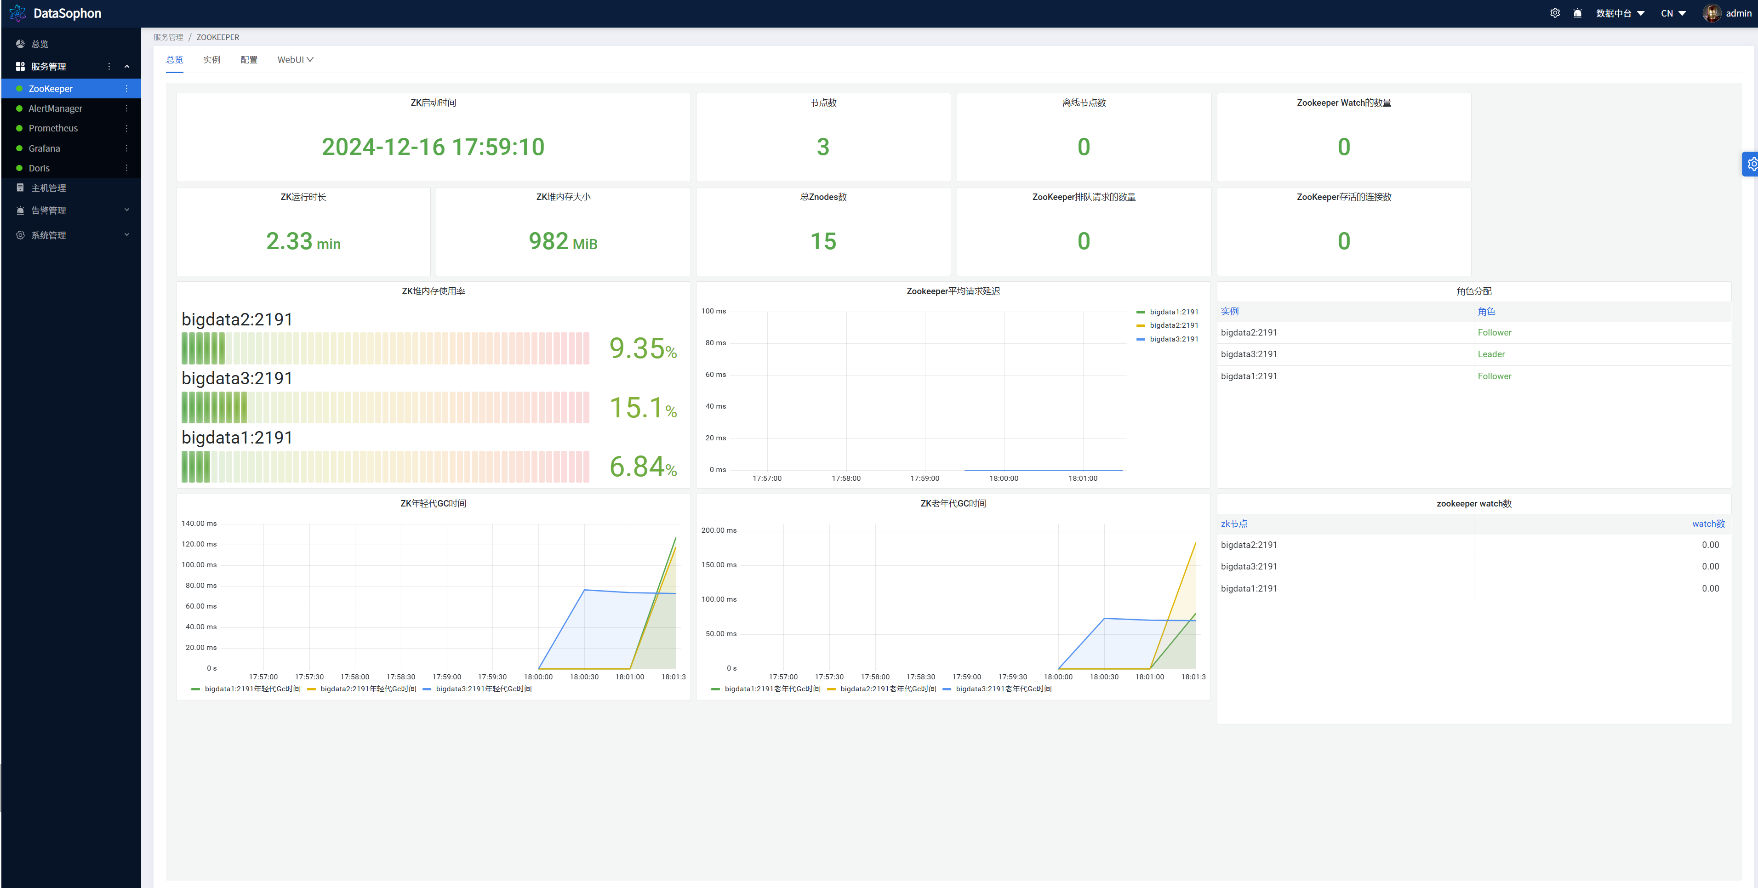Open the three-dot menu next to Prometheus
This screenshot has height=888, width=1758.
pyautogui.click(x=126, y=128)
